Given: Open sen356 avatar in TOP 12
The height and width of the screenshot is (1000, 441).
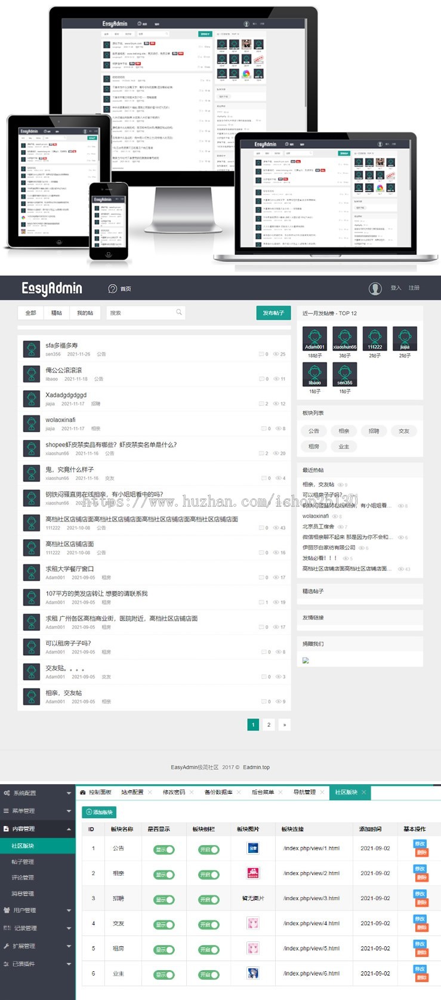Looking at the screenshot, I should pos(344,375).
